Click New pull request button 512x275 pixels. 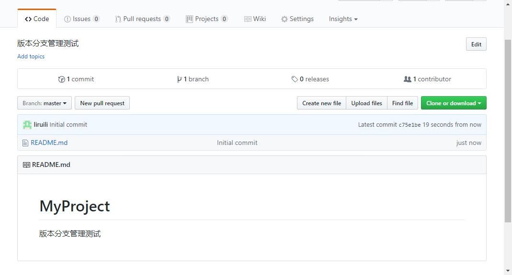click(x=102, y=103)
